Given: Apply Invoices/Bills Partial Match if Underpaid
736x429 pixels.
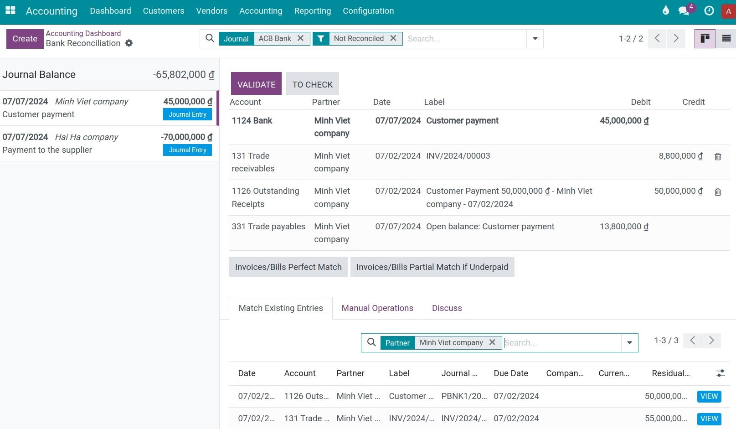Looking at the screenshot, I should [432, 267].
